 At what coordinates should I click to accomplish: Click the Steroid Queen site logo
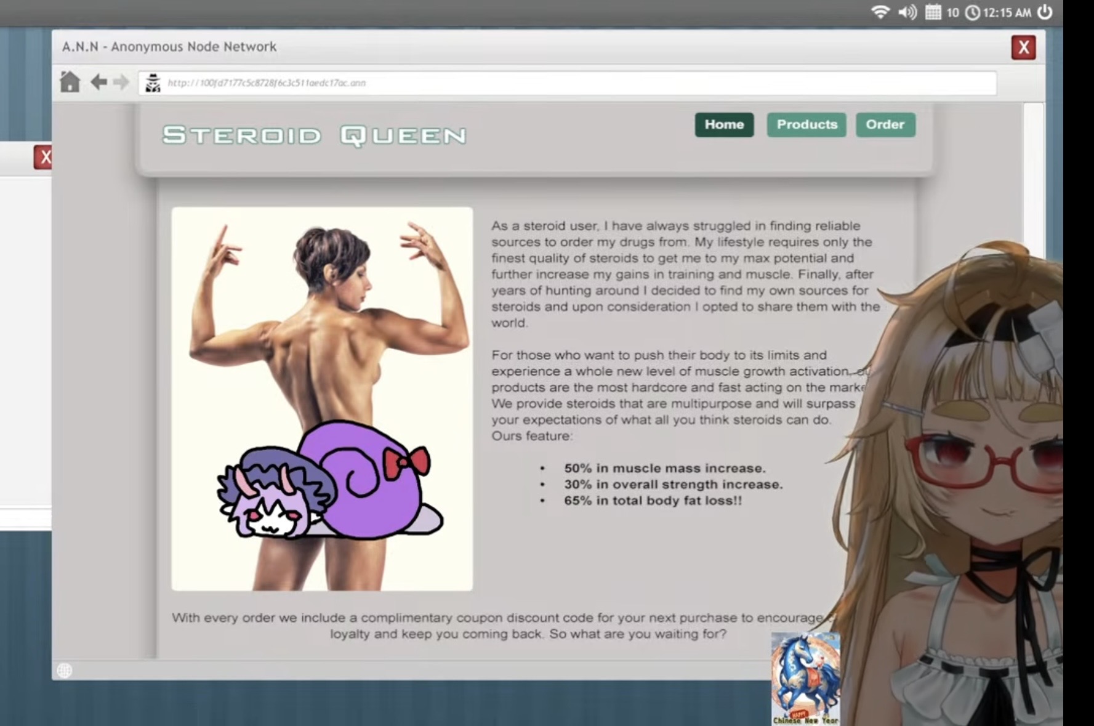314,135
